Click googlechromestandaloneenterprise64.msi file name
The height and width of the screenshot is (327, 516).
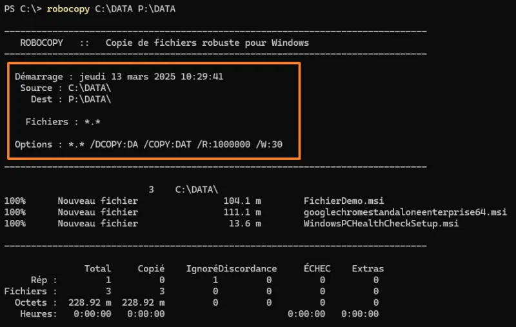click(x=404, y=212)
